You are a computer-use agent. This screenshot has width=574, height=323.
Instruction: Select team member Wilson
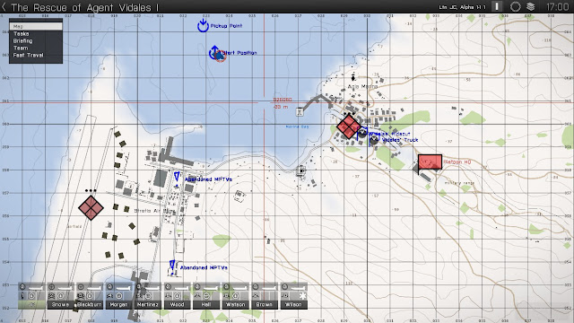tap(293, 296)
